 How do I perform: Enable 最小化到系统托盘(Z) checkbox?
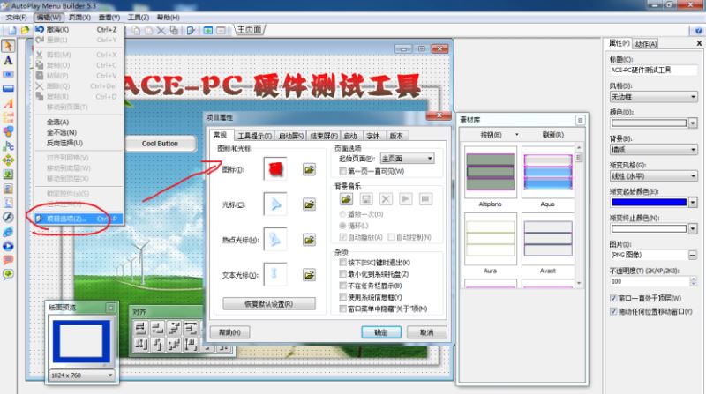(343, 274)
